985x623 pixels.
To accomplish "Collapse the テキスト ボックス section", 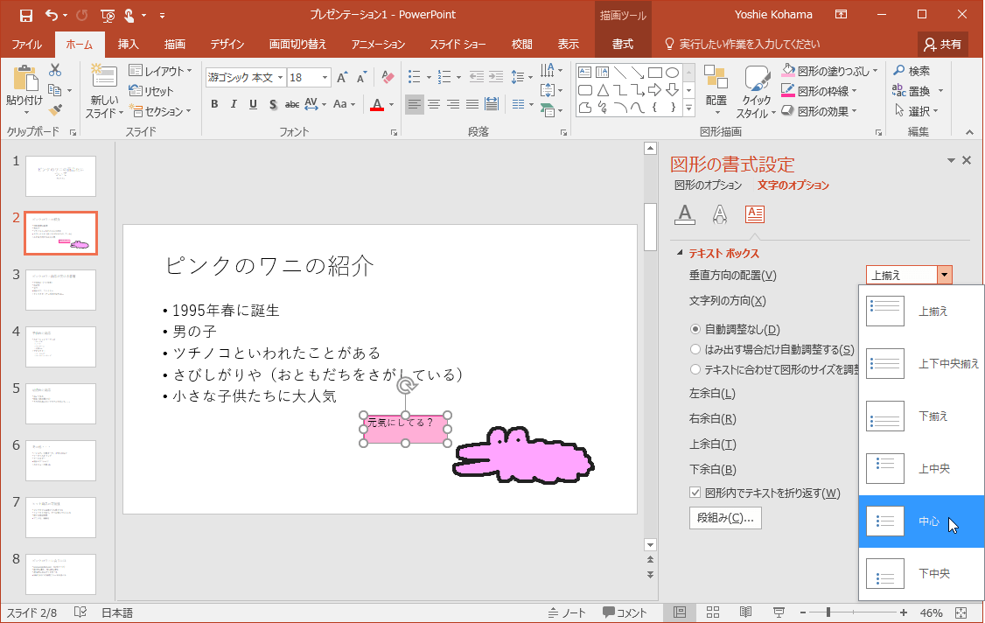I will [x=680, y=254].
